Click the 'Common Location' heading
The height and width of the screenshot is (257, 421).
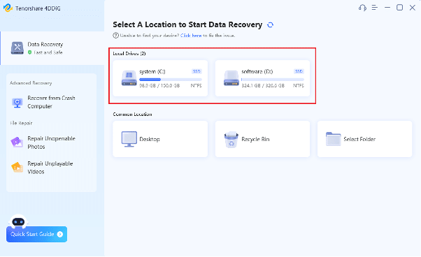point(132,114)
